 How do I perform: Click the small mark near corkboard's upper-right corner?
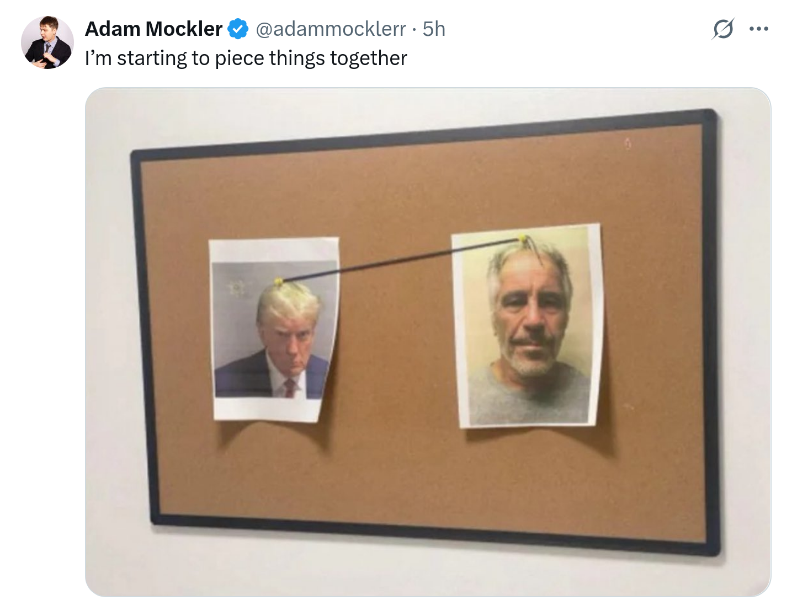point(628,144)
